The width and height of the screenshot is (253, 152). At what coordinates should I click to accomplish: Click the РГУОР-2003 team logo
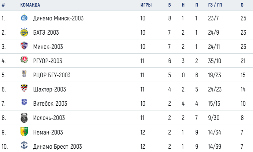(24, 60)
